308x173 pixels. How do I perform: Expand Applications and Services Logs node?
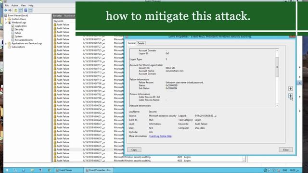coord(6,43)
